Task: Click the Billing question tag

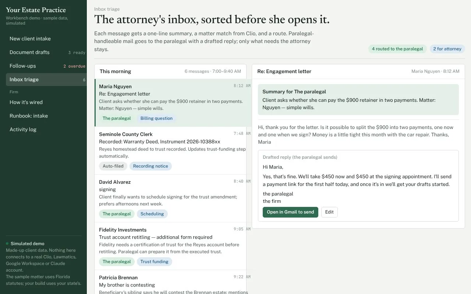Action: 156,118
